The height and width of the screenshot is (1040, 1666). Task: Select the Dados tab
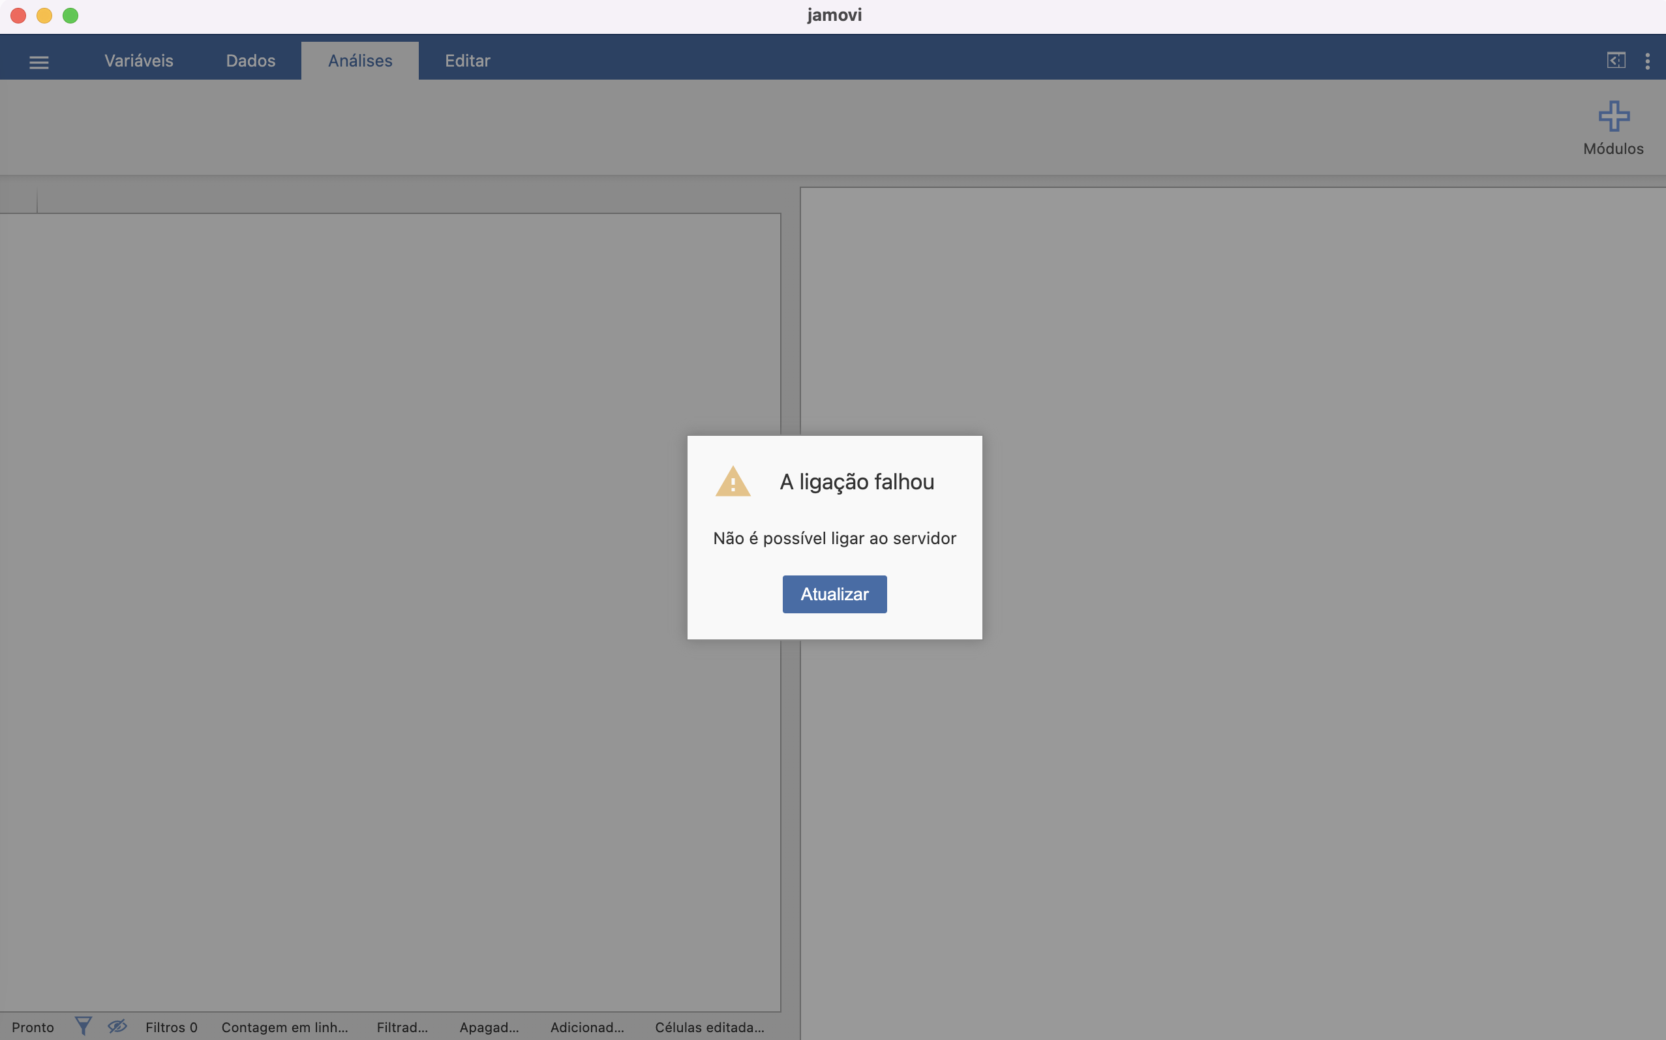pos(250,60)
